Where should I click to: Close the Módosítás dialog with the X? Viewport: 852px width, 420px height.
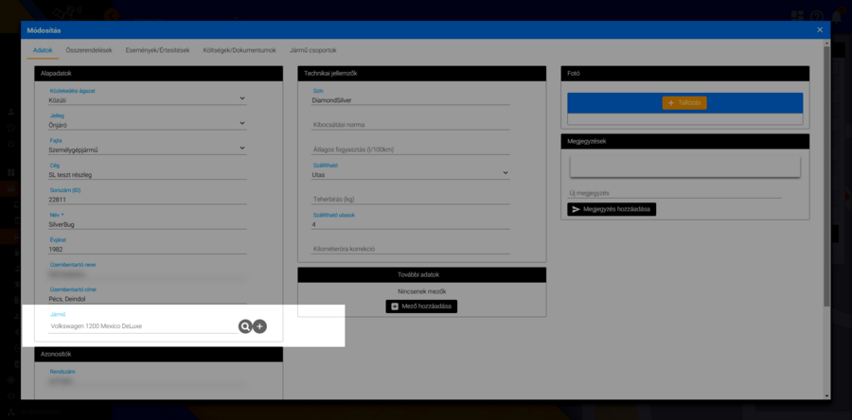820,30
